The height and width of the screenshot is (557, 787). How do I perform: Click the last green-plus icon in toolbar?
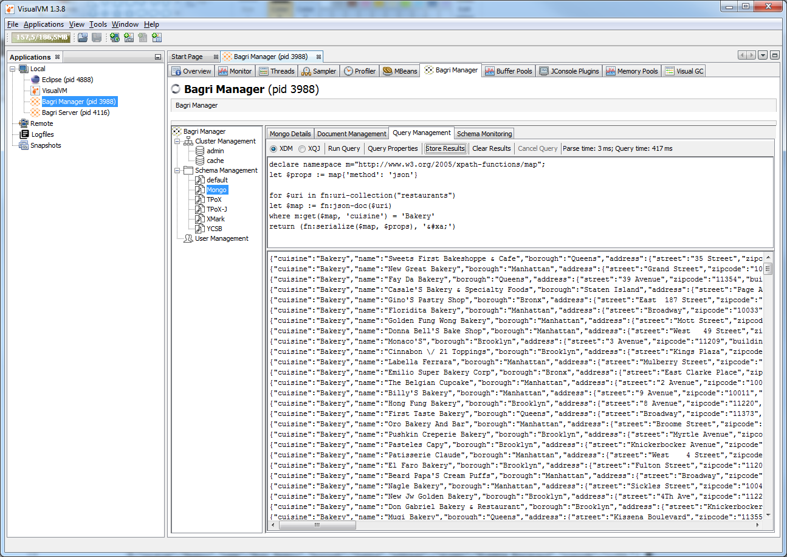tap(157, 38)
